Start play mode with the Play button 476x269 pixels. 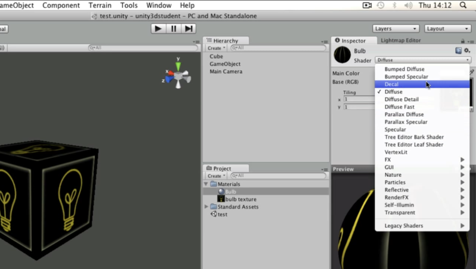[x=158, y=29]
